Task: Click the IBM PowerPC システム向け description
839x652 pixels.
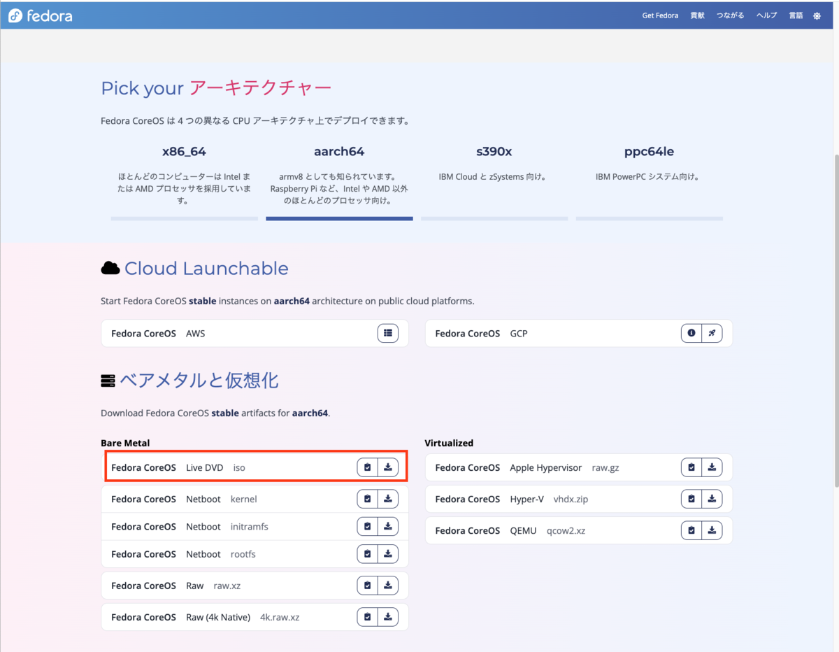Action: [647, 177]
